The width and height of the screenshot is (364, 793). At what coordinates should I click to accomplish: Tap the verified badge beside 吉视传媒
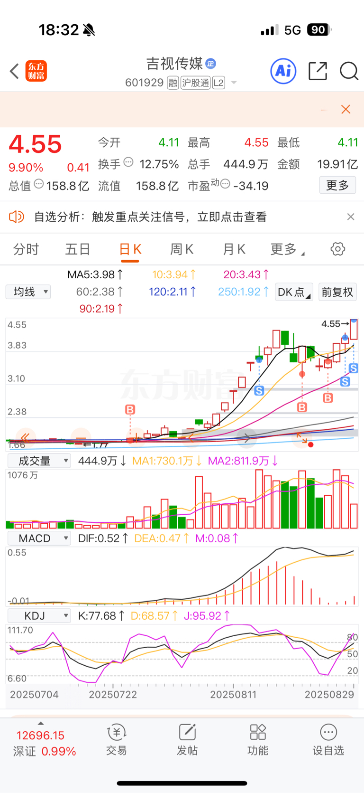[x=211, y=63]
